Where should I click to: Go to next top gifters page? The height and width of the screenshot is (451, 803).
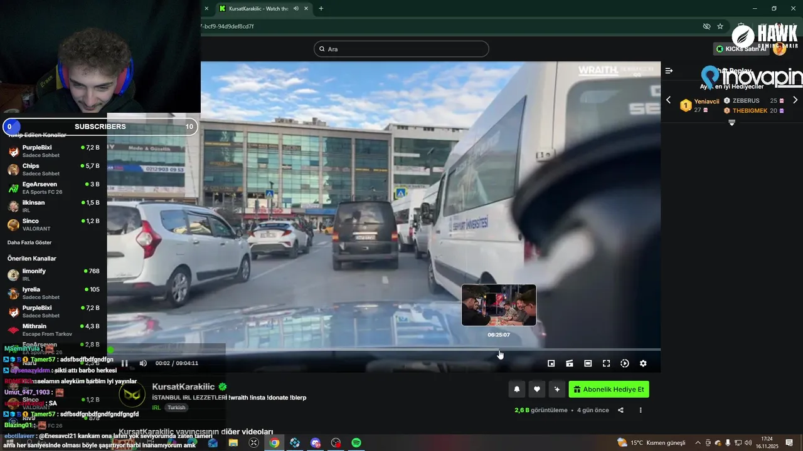795,100
